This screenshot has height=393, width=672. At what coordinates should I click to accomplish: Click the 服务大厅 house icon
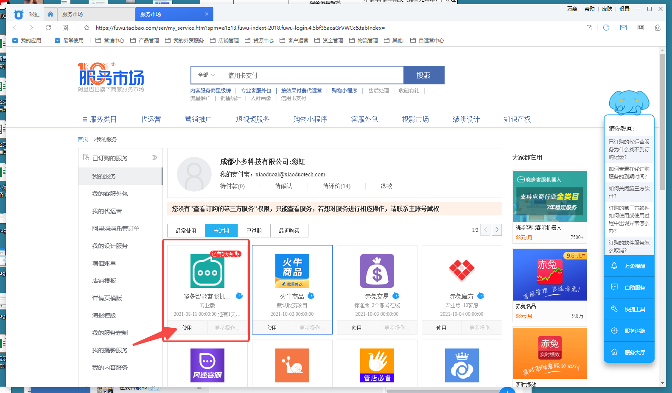[614, 352]
